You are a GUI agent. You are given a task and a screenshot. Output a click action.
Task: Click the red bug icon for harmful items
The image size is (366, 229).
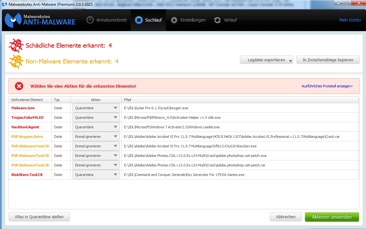[16, 45]
